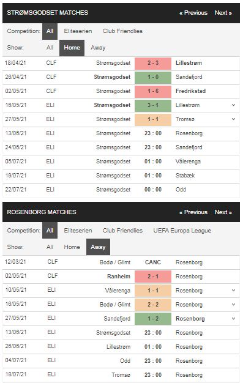
Task: Go to Next Rosenborg matches
Action: (223, 212)
